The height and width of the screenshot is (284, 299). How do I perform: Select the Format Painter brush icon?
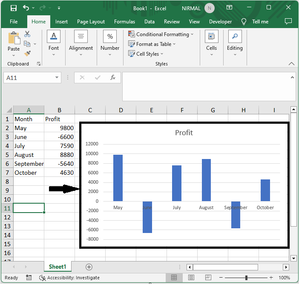[27, 53]
